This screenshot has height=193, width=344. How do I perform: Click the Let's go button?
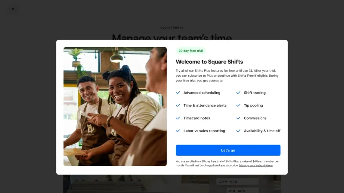coord(228,150)
